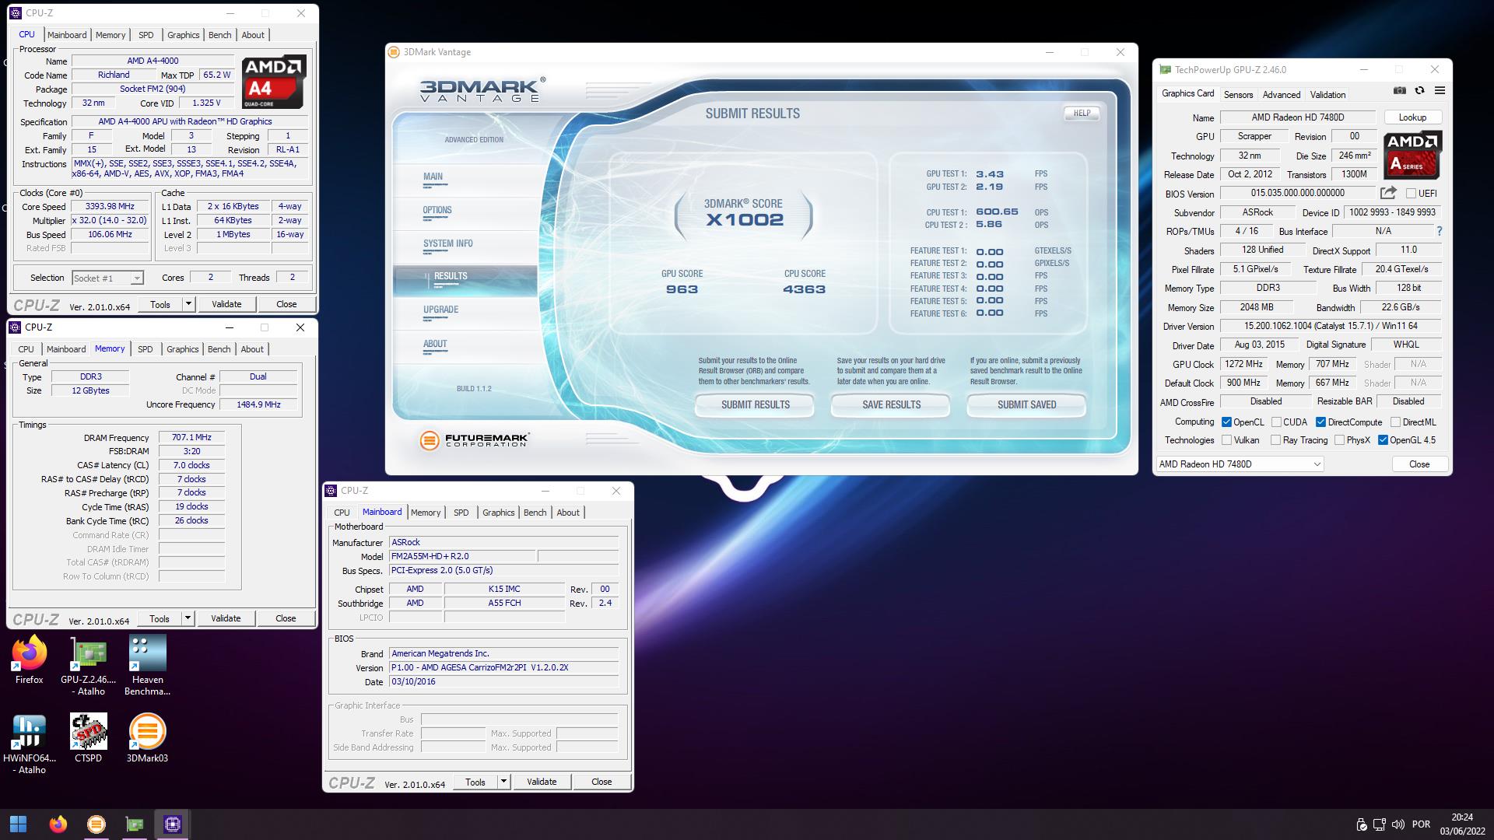1494x840 pixels.
Task: Expand the Tools arrow in CPU-Z CPU window
Action: tap(188, 304)
